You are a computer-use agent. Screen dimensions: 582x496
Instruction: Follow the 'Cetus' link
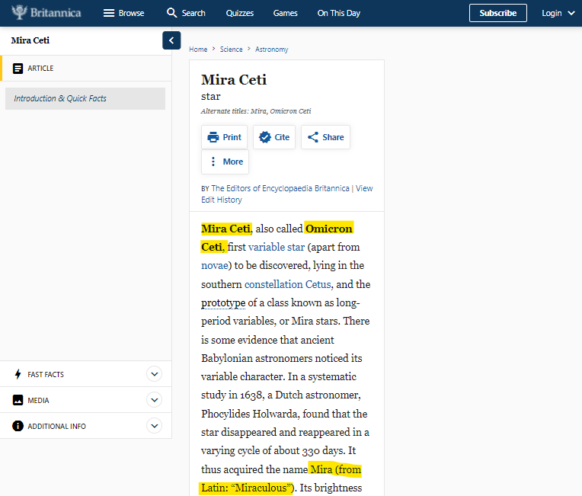tap(318, 284)
